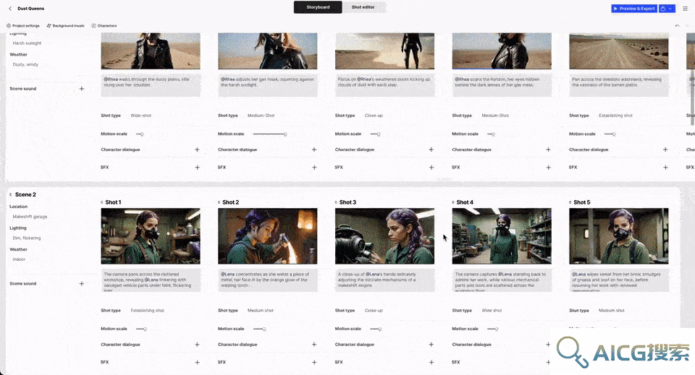The height and width of the screenshot is (375, 695).
Task: Add SFX to Rhea scans horizon shot
Action: coord(548,167)
